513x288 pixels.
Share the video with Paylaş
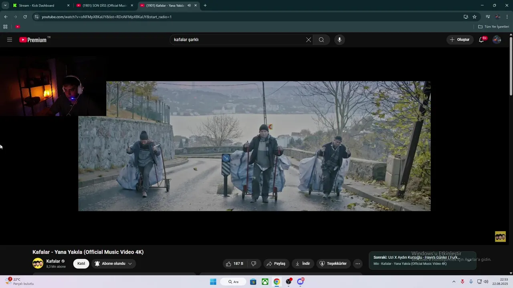point(276,264)
